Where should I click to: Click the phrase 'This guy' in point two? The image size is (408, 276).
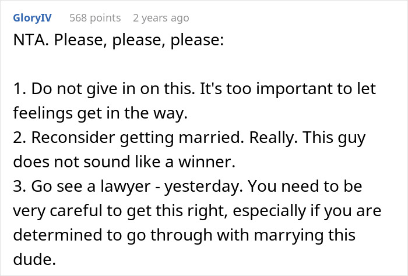[334, 138]
